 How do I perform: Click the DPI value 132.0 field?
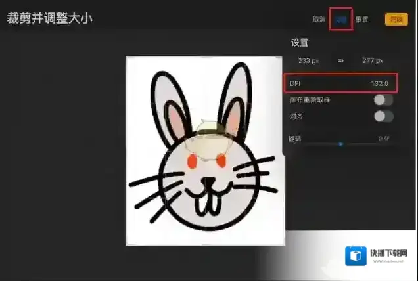(380, 83)
